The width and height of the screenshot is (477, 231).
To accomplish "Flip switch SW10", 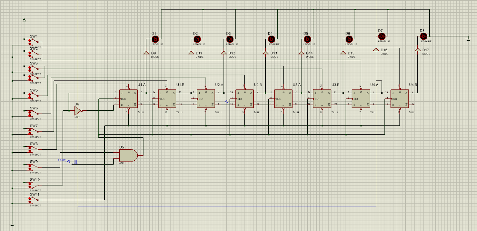I will coord(34,185).
